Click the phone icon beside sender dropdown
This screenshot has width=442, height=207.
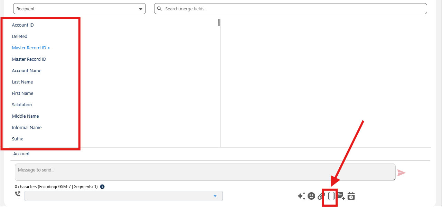(x=18, y=194)
